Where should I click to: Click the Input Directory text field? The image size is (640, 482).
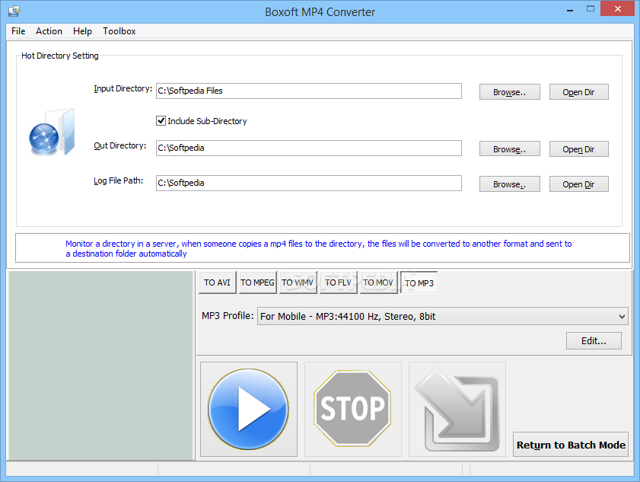tap(309, 91)
